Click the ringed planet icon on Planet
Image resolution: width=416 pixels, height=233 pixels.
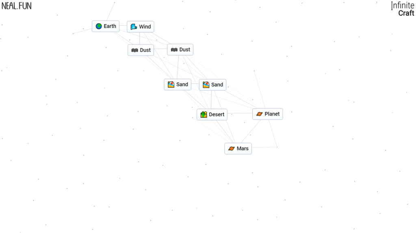point(259,114)
